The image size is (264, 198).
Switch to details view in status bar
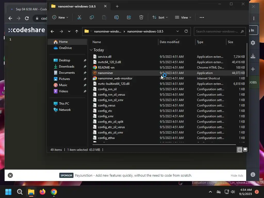pyautogui.click(x=240, y=150)
